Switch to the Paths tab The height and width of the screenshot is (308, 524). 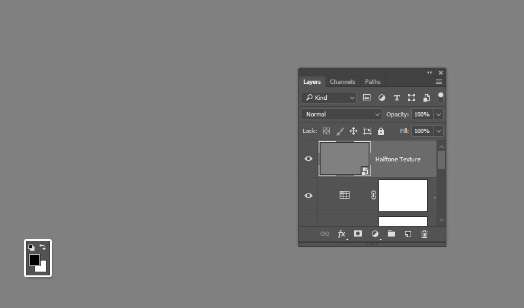point(372,82)
